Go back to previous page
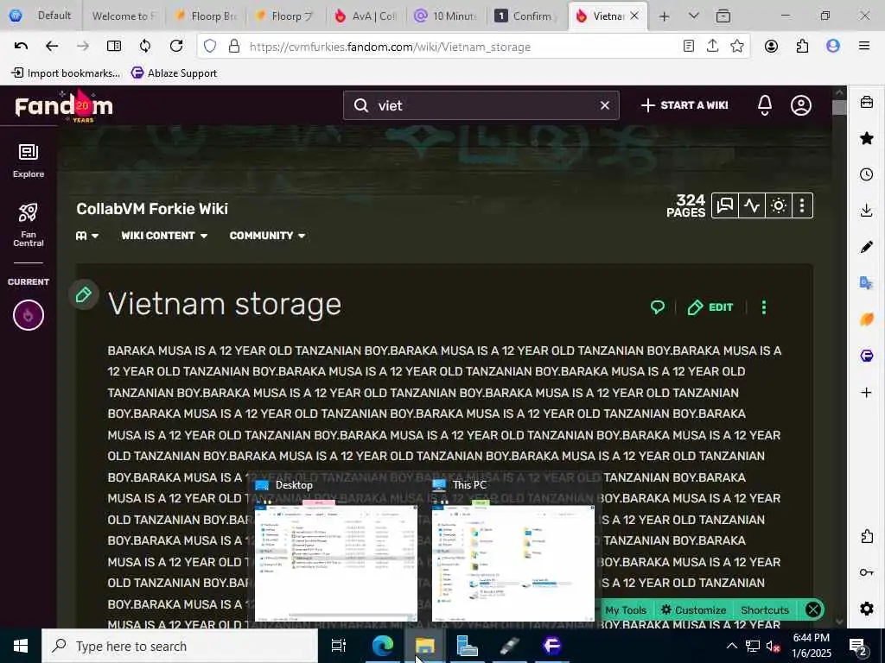The image size is (885, 663). 52,47
